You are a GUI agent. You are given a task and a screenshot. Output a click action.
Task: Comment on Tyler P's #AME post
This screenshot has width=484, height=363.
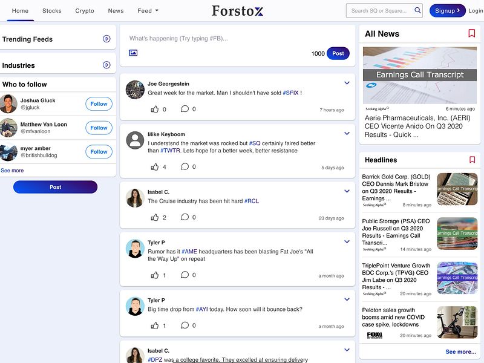pos(185,275)
